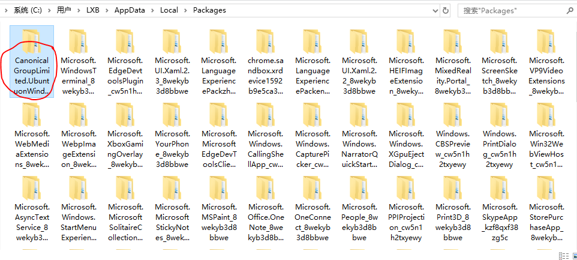
Task: Click "Microsoft.MicrosoftStickyNotes_8wek..." folder name
Action: point(172,222)
